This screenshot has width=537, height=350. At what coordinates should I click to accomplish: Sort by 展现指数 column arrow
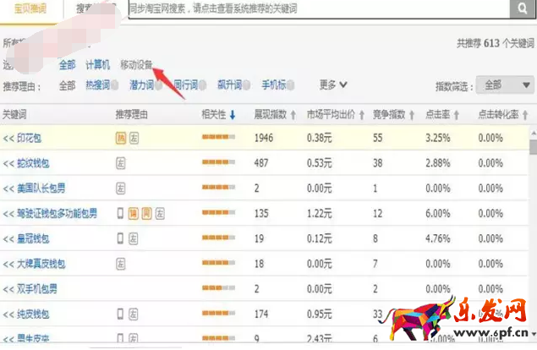tap(293, 115)
